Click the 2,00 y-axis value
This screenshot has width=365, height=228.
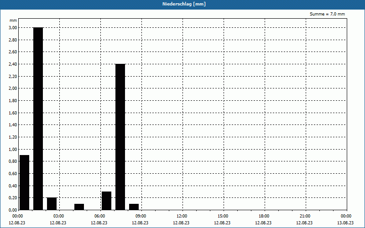coord(13,88)
